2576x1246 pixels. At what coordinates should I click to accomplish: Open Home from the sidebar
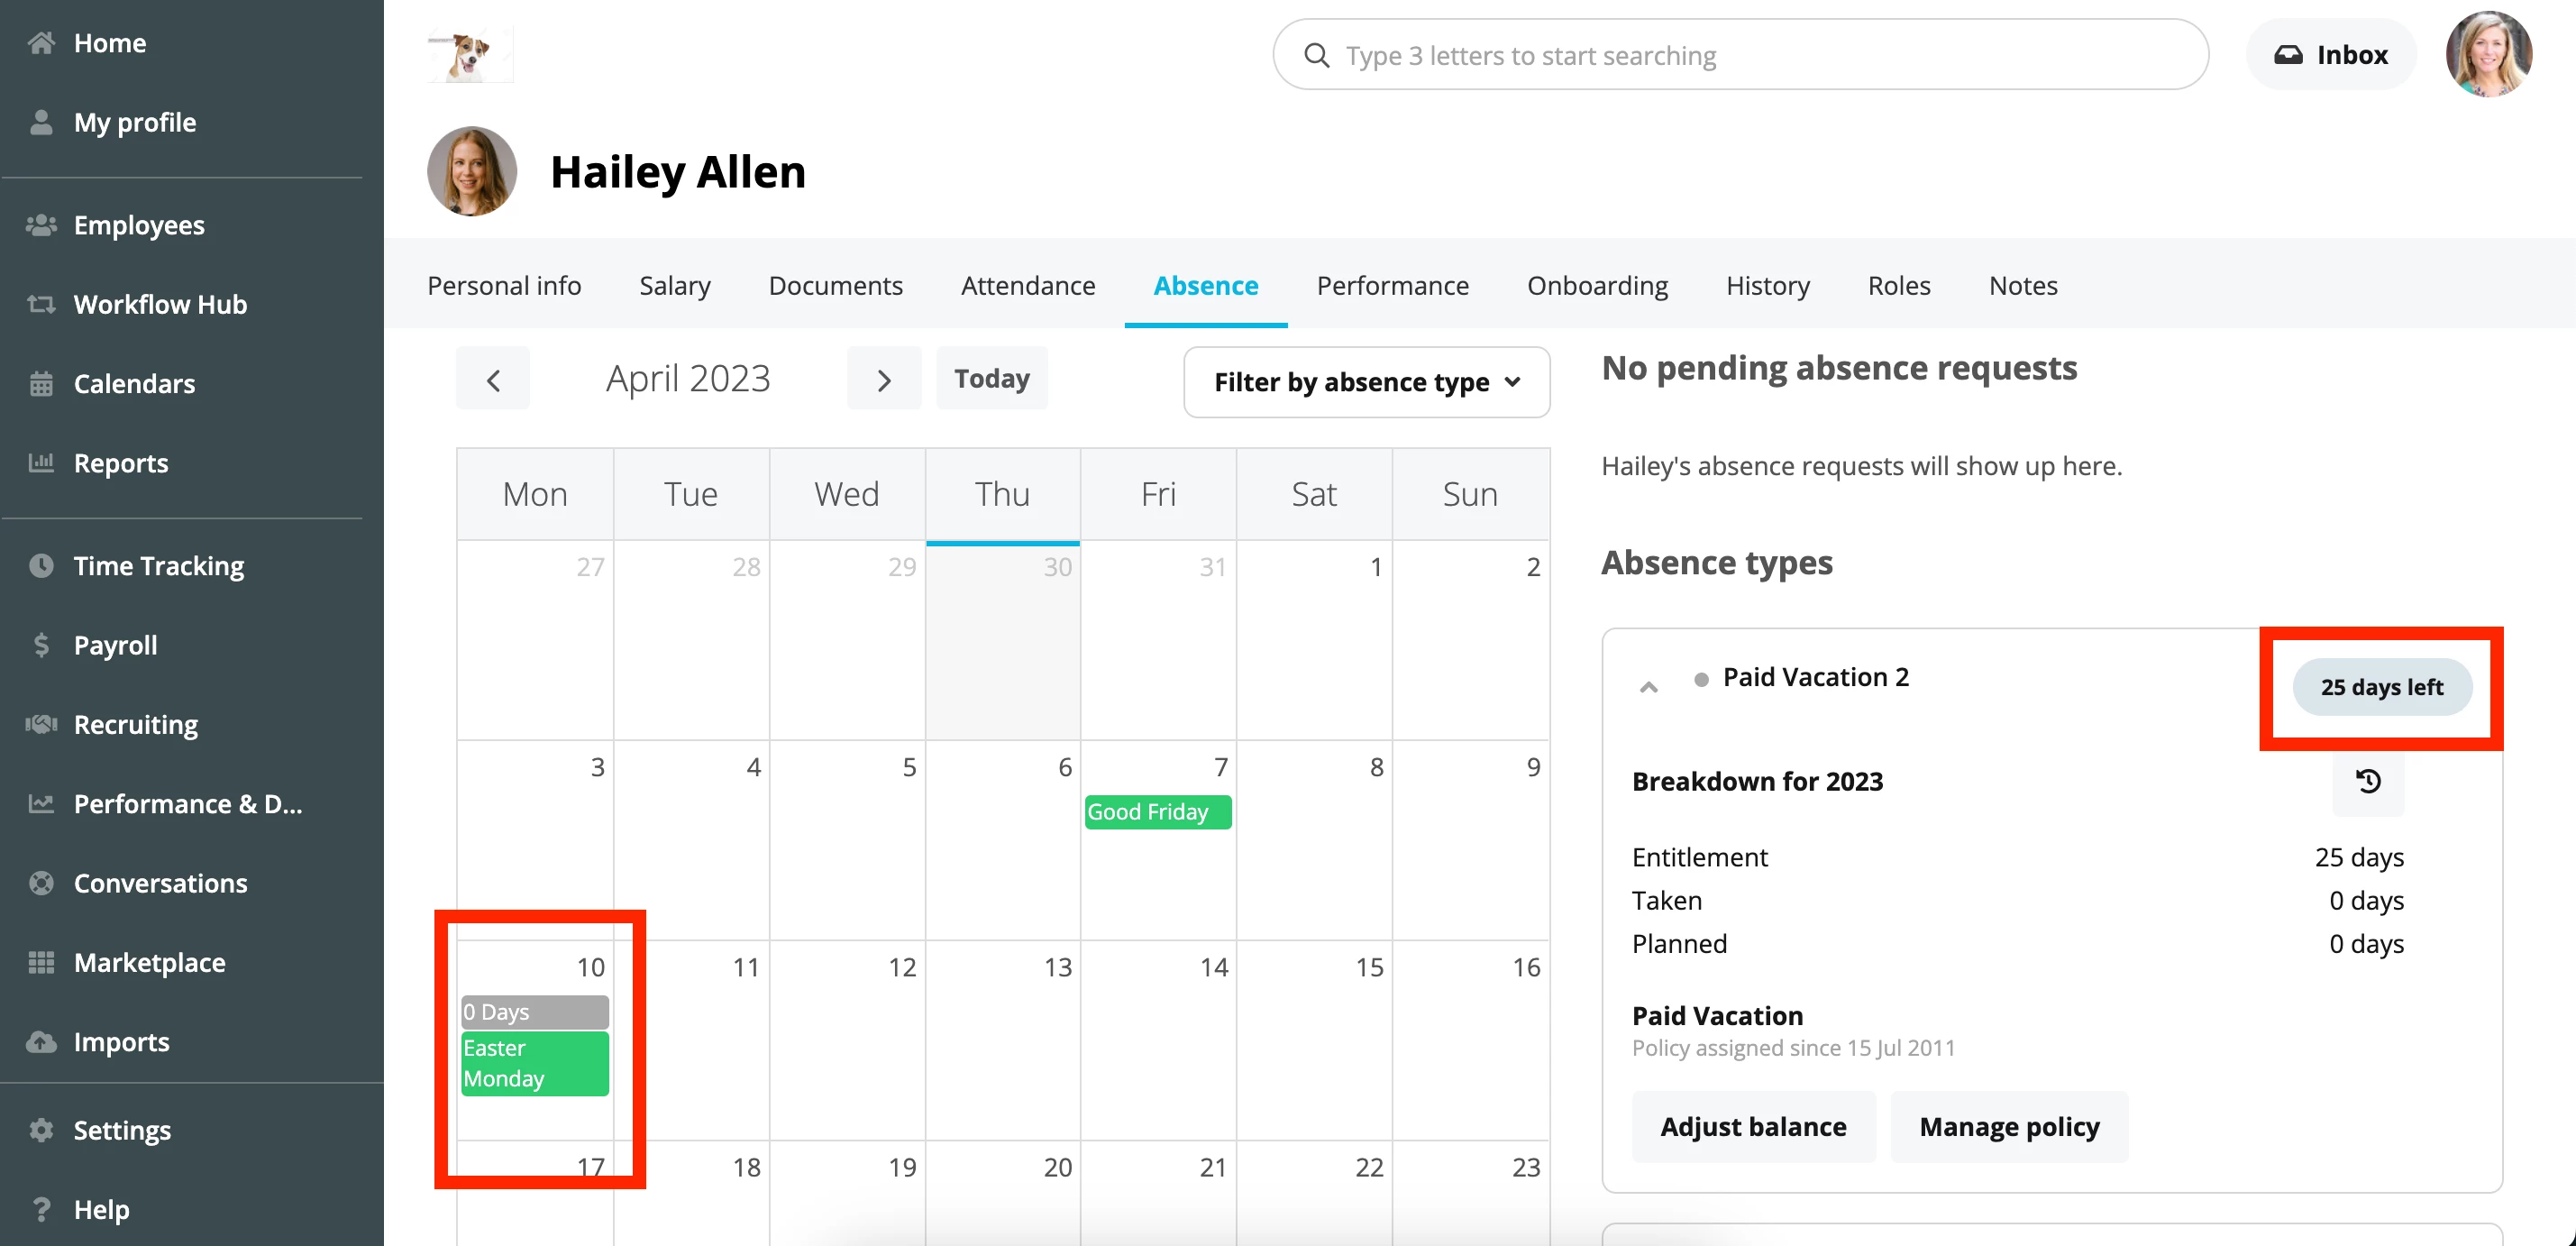[x=110, y=43]
